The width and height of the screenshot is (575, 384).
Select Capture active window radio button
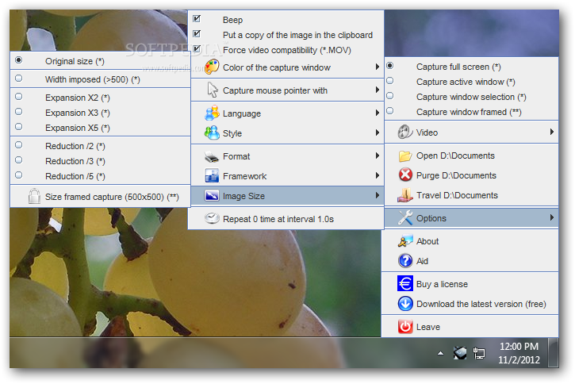(x=390, y=81)
